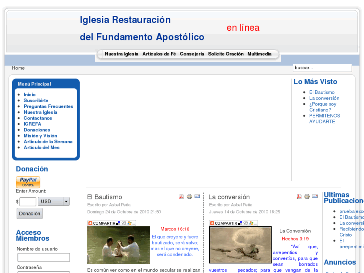Screen dimensions: 364x273
Task: Open the baptism photo thumbnail
Action: [x=118, y=245]
